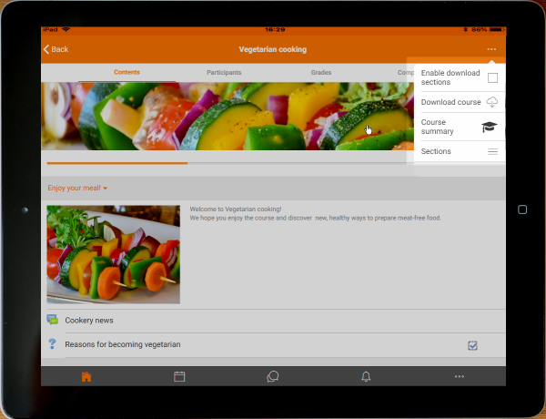Open the Sections list menu item

click(459, 151)
